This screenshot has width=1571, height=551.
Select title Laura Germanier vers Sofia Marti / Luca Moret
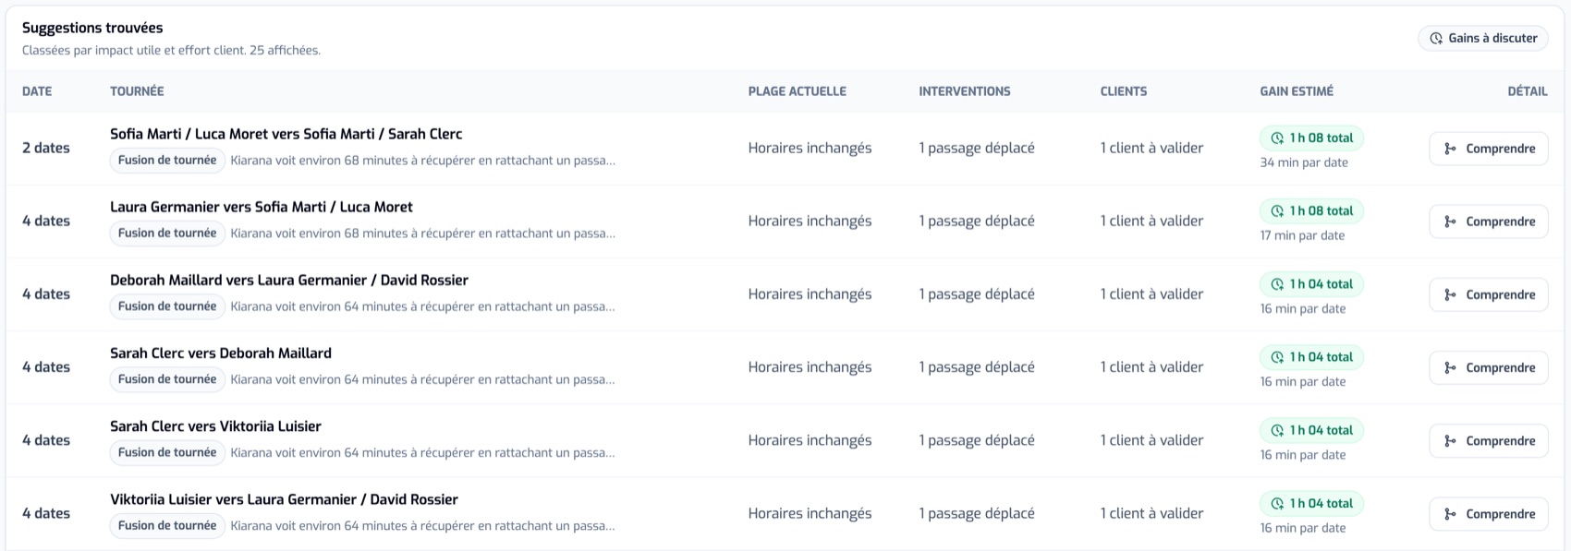click(262, 207)
